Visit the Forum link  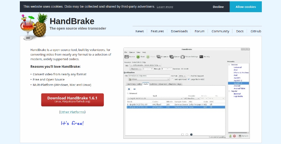click(x=199, y=31)
